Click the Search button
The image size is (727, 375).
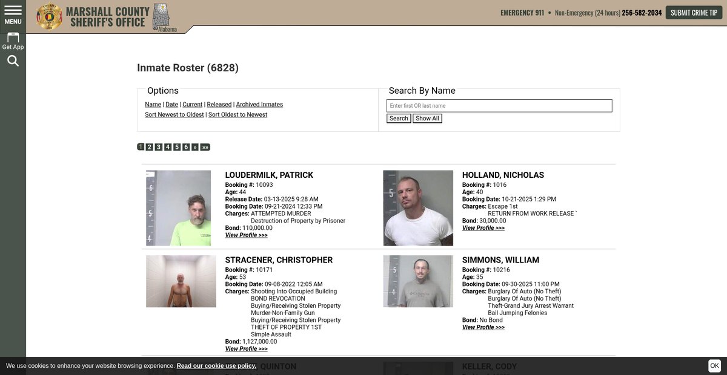click(x=399, y=119)
